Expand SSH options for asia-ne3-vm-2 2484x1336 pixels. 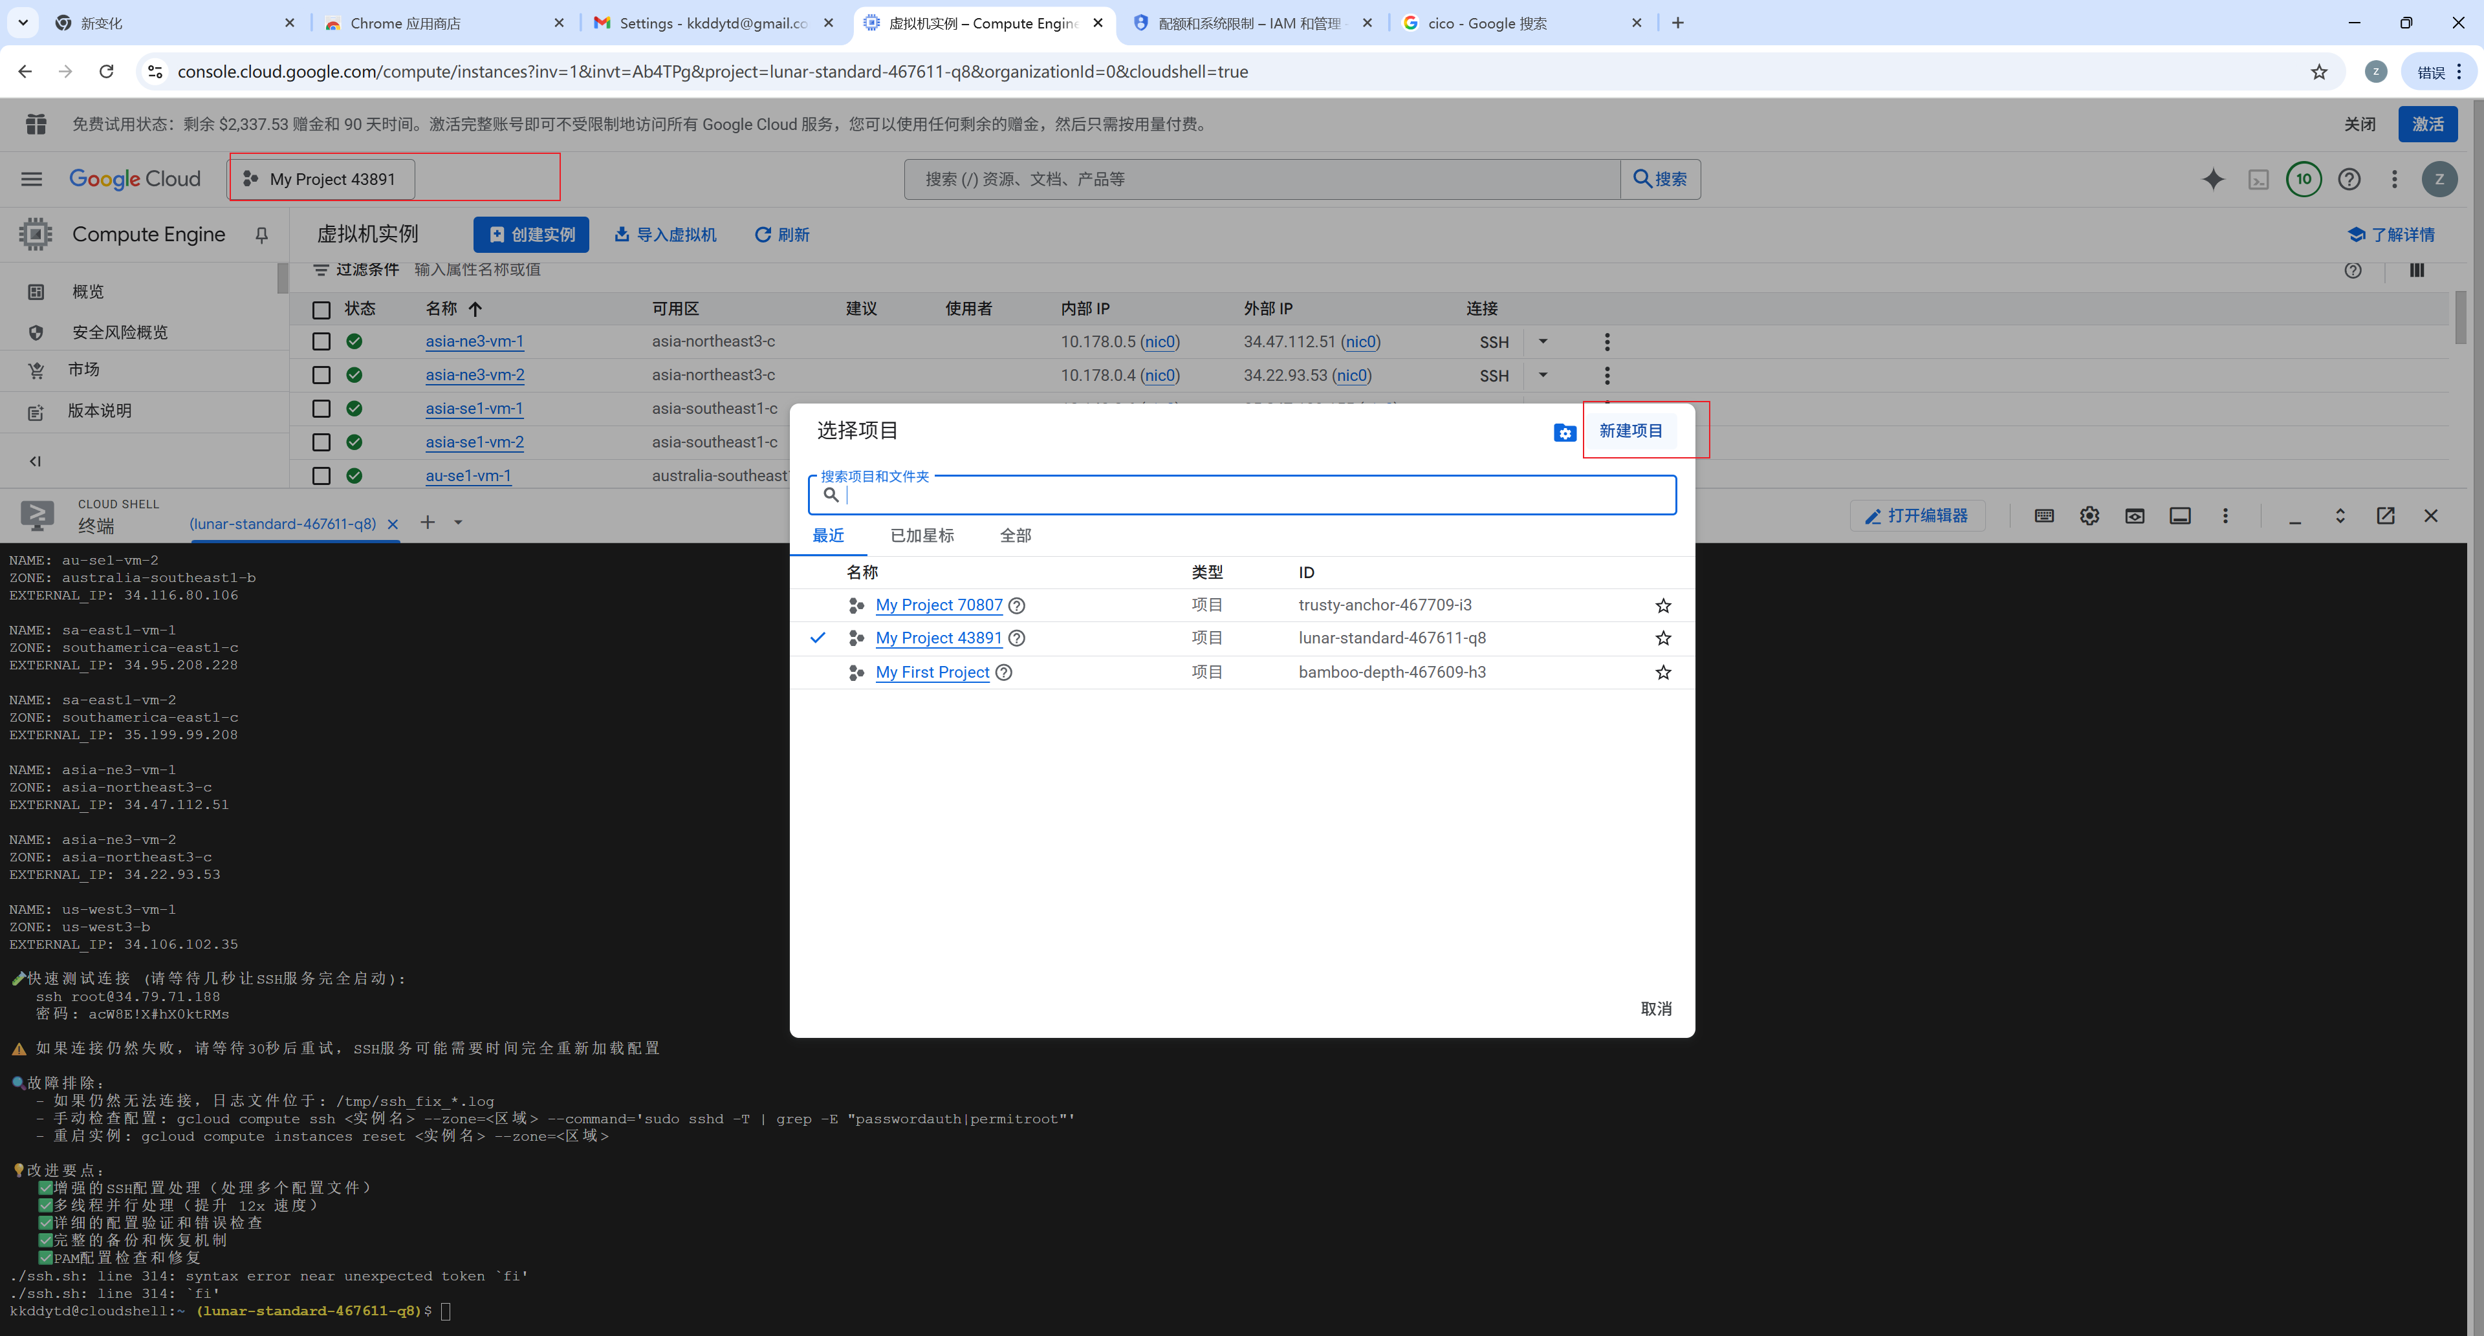[x=1543, y=376]
